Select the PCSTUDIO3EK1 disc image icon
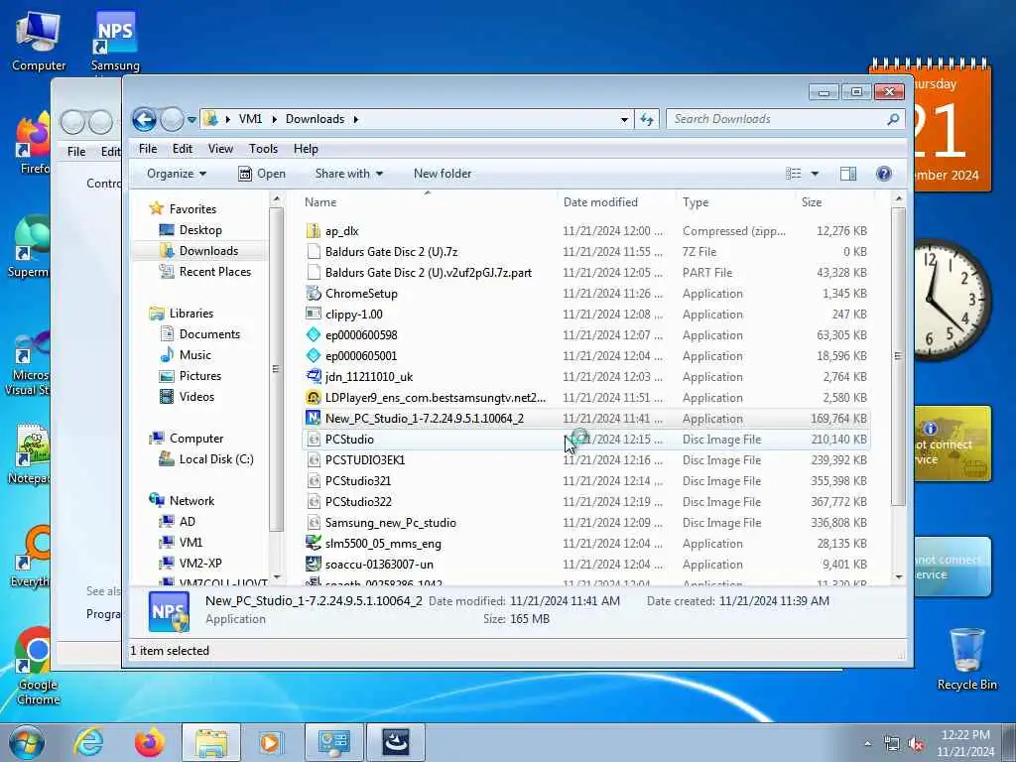This screenshot has width=1016, height=762. (x=314, y=460)
